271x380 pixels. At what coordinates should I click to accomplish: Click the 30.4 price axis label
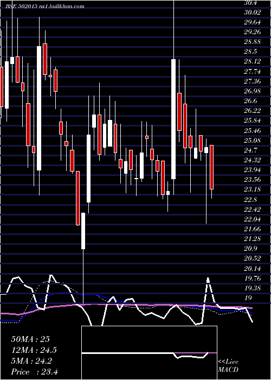point(251,3)
